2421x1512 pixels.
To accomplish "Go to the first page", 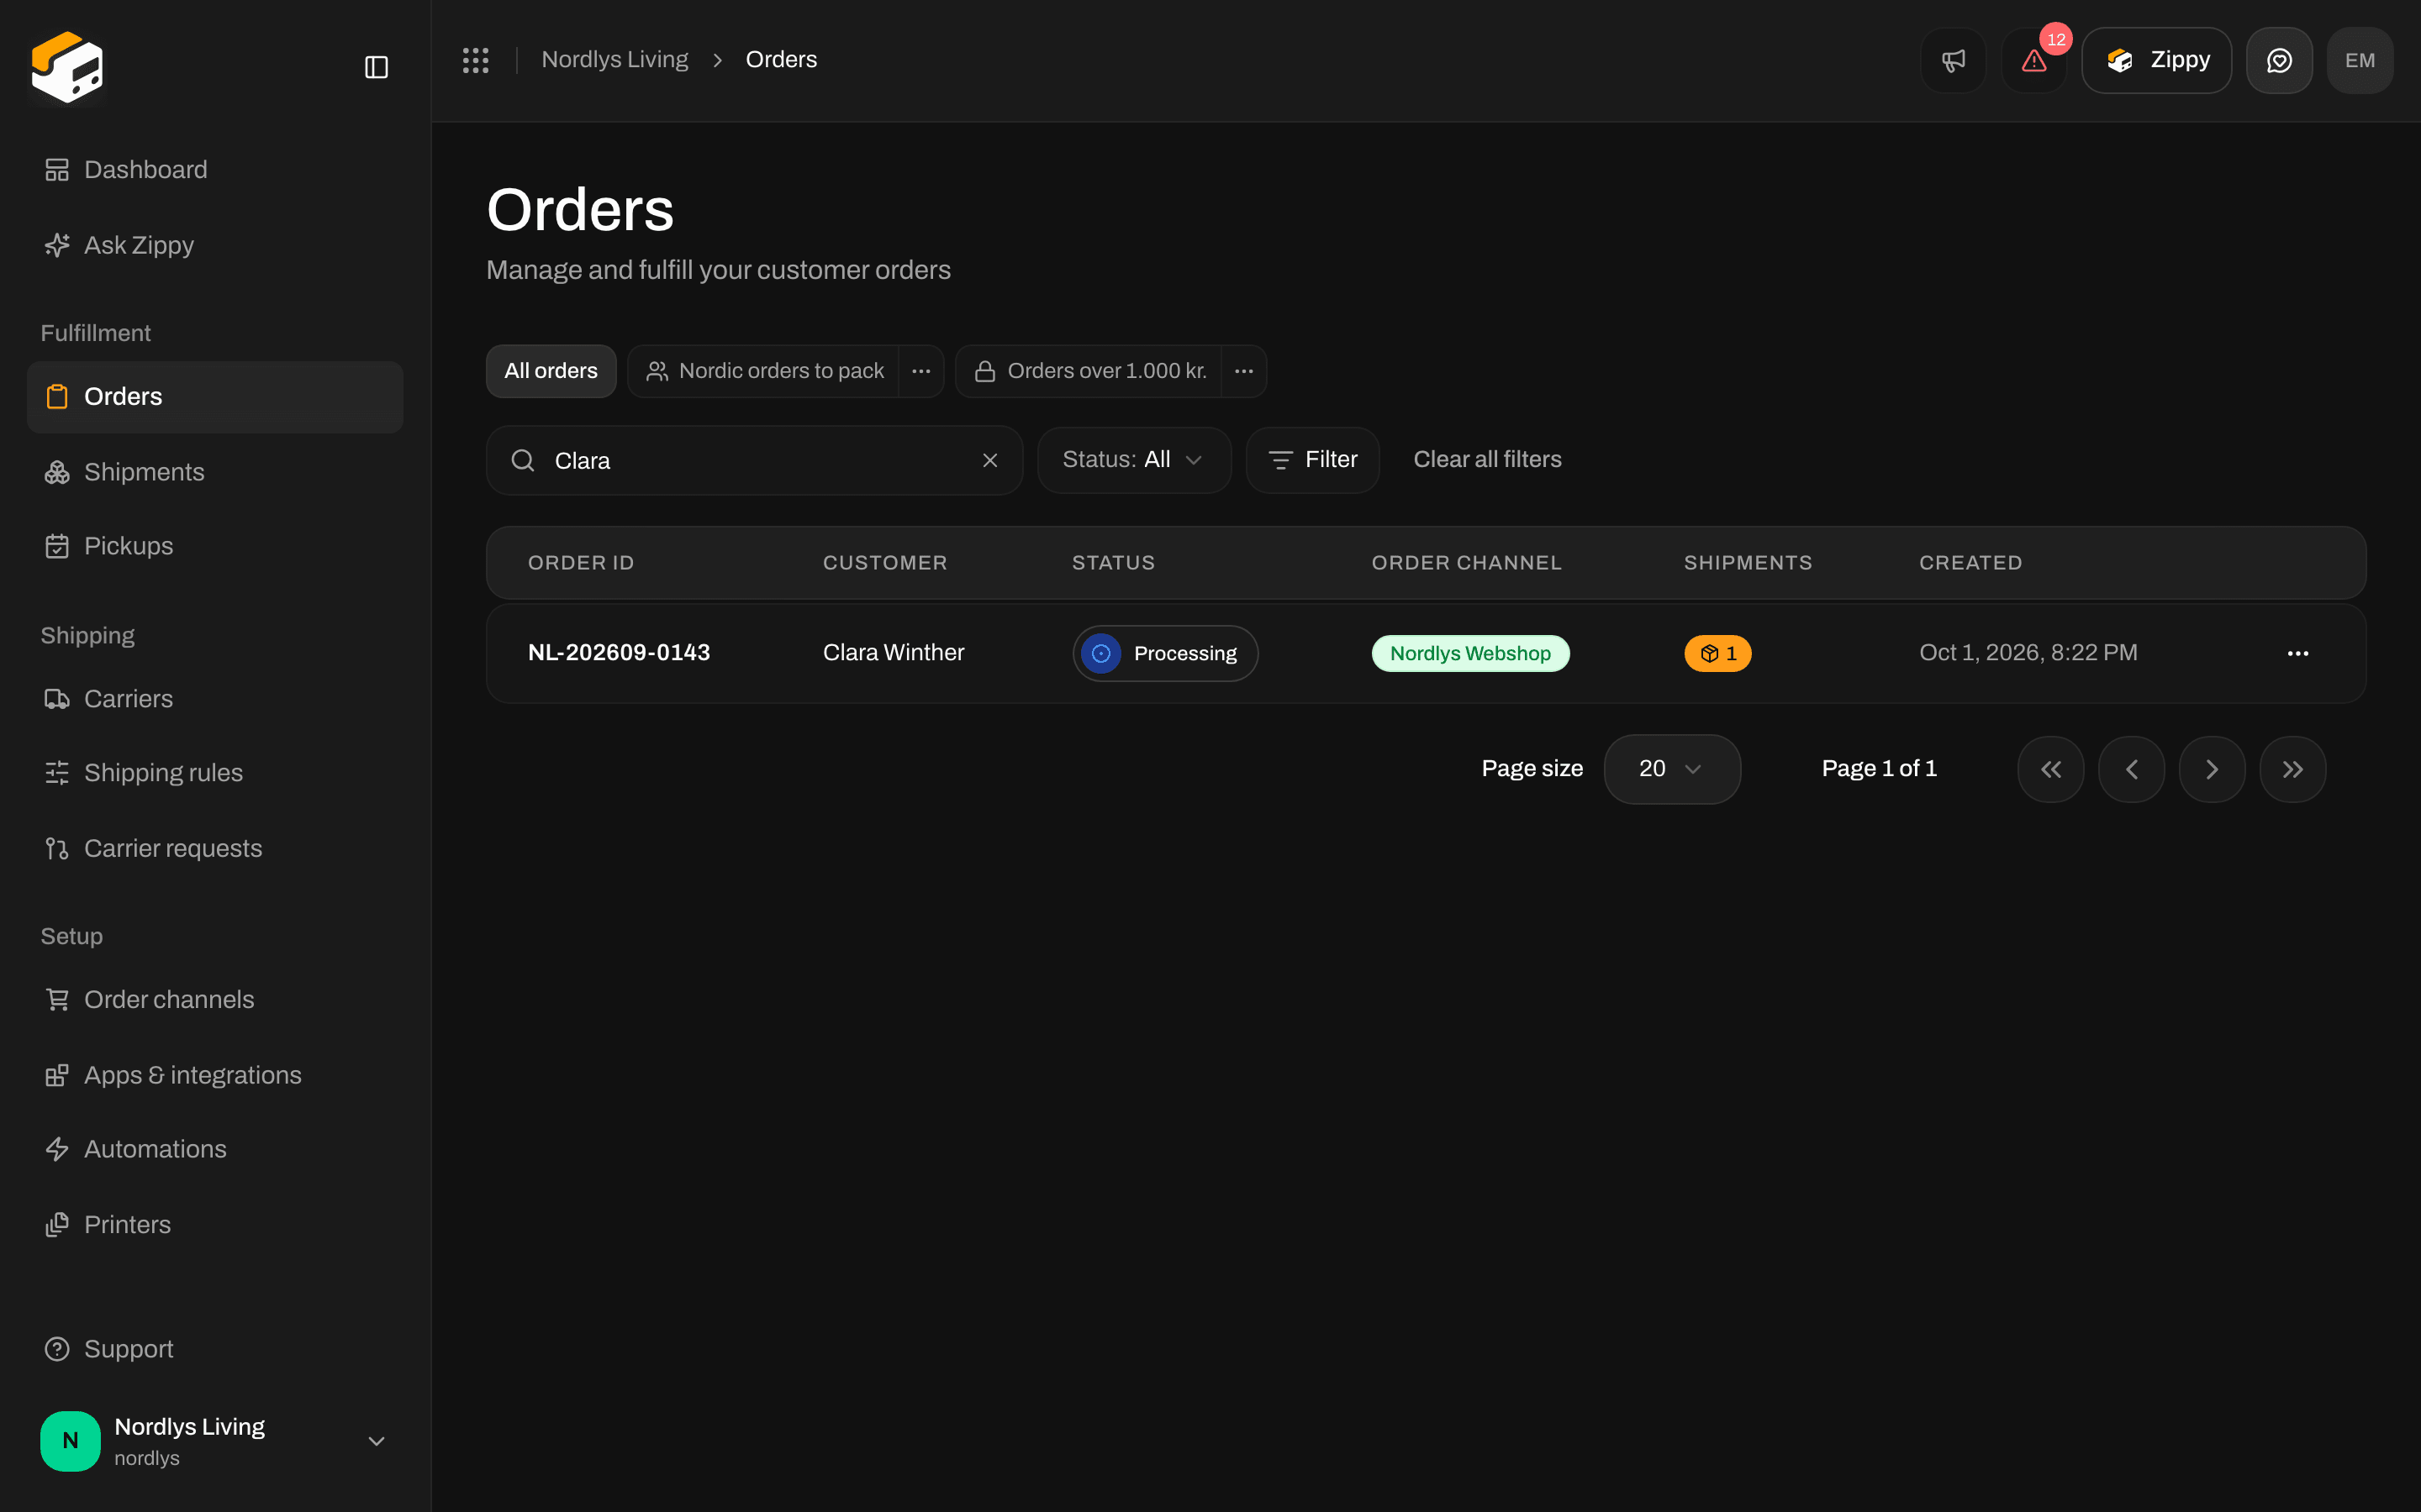I will [x=2051, y=769].
